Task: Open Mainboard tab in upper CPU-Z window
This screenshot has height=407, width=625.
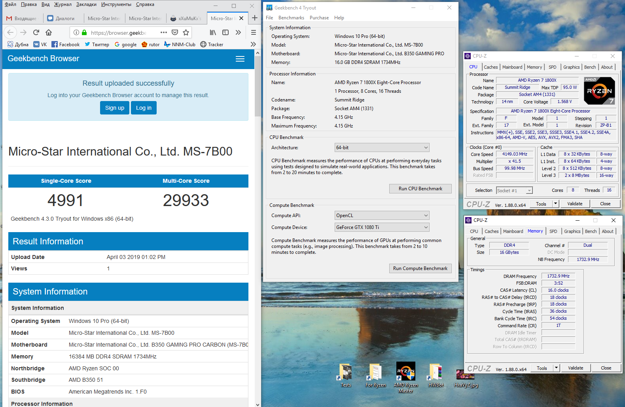Action: tap(512, 67)
